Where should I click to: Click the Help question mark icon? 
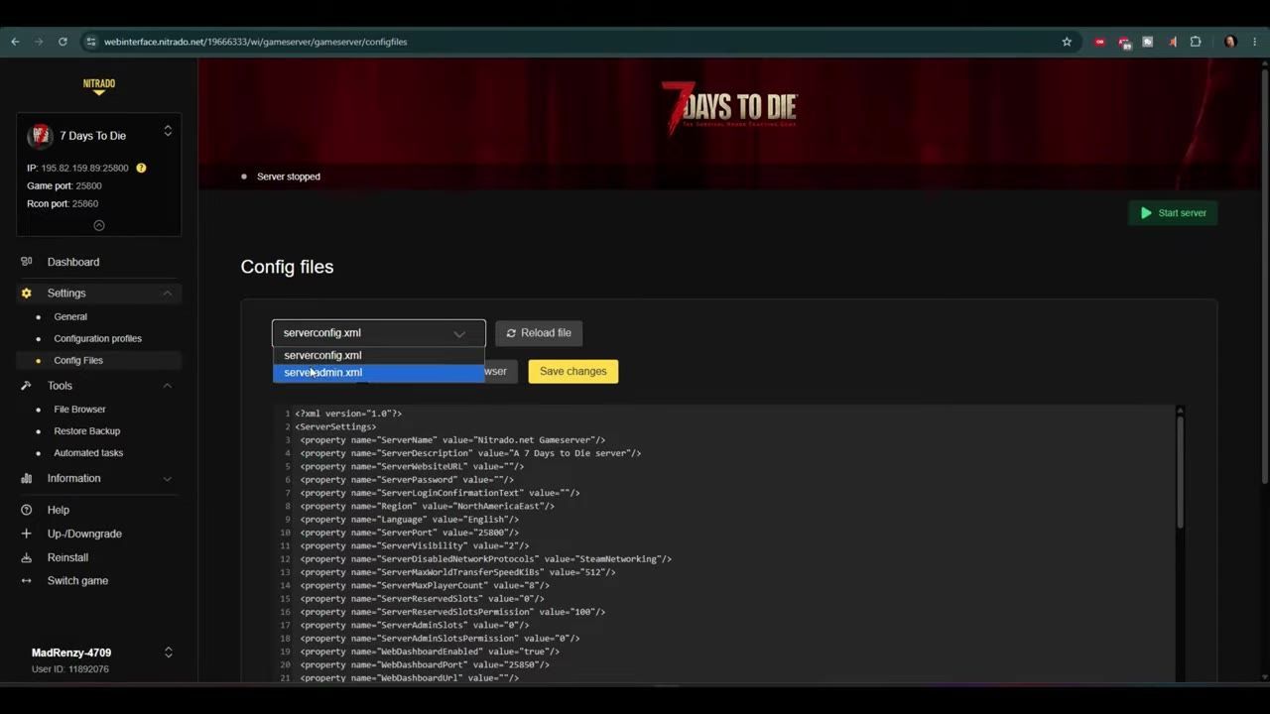pyautogui.click(x=27, y=510)
